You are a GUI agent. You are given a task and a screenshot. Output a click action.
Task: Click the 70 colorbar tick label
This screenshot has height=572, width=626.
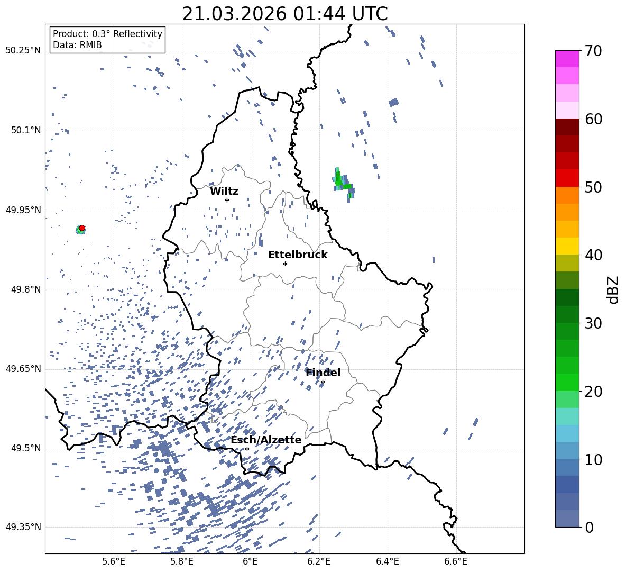click(x=593, y=51)
